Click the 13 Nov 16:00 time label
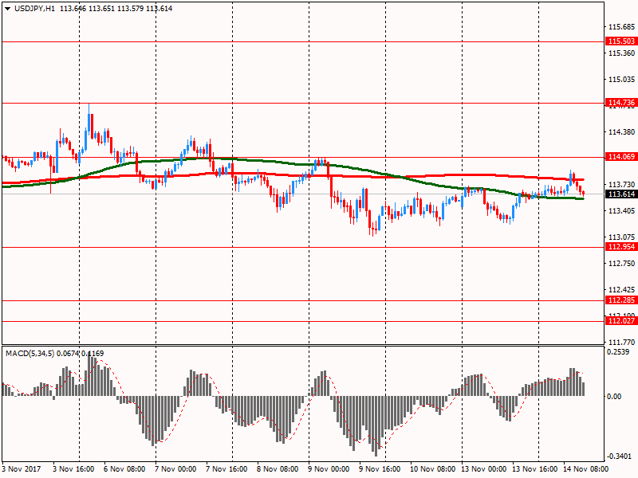This screenshot has width=638, height=478. [534, 468]
